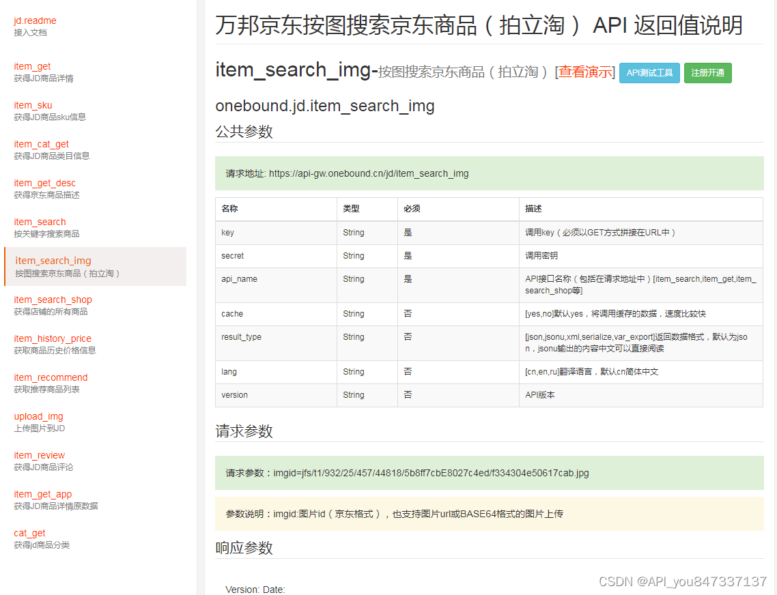
Task: Open item_get in the sidebar
Action: (x=32, y=66)
